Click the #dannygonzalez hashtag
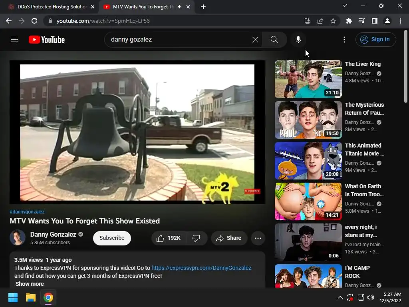 point(27,212)
